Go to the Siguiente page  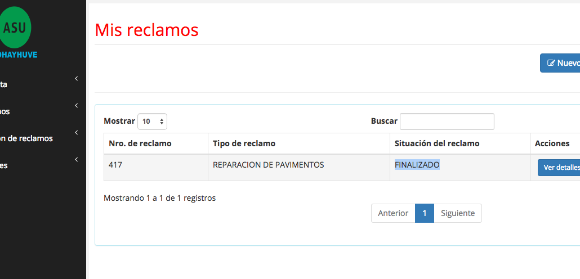click(x=458, y=213)
